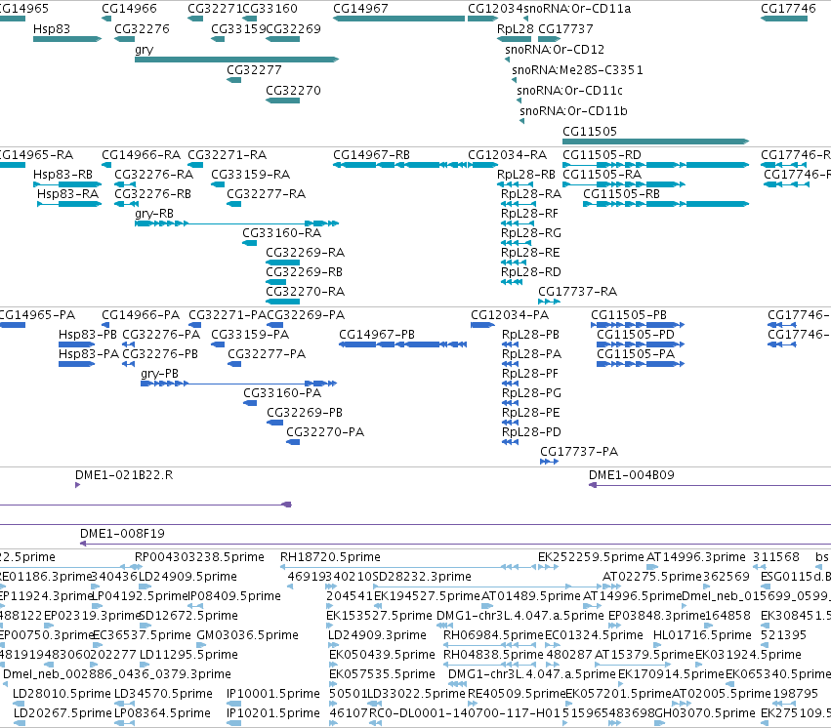Click protein CG17737-PA label

579,452
